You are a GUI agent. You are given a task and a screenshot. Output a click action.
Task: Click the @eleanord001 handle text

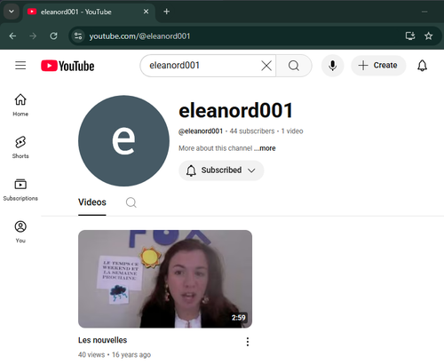coord(201,131)
